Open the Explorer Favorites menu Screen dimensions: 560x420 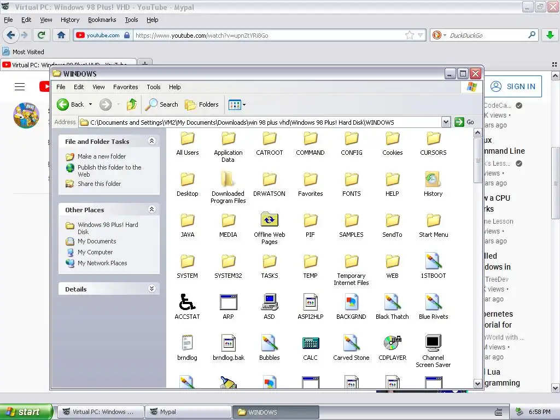tap(125, 87)
